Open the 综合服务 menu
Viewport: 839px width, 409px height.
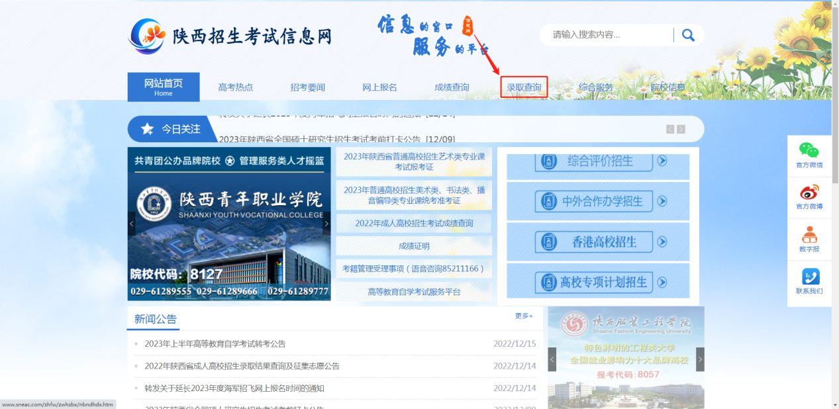coord(596,87)
